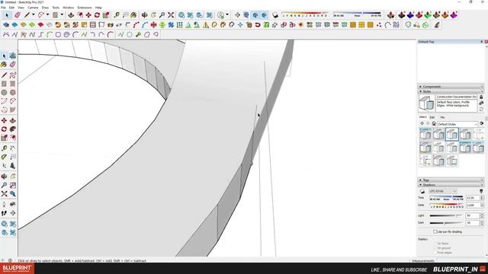This screenshot has height=274, width=488.
Task: Choose the Tape Measure in left toolbar
Action: [4, 148]
